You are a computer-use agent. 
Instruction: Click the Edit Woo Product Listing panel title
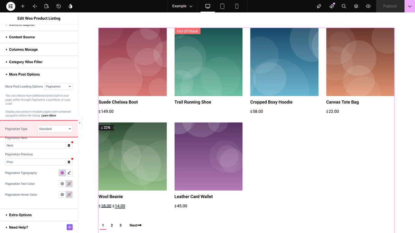tap(39, 18)
